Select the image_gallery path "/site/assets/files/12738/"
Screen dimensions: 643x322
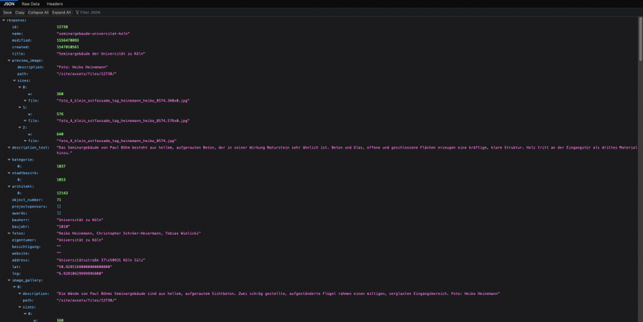pyautogui.click(x=87, y=300)
